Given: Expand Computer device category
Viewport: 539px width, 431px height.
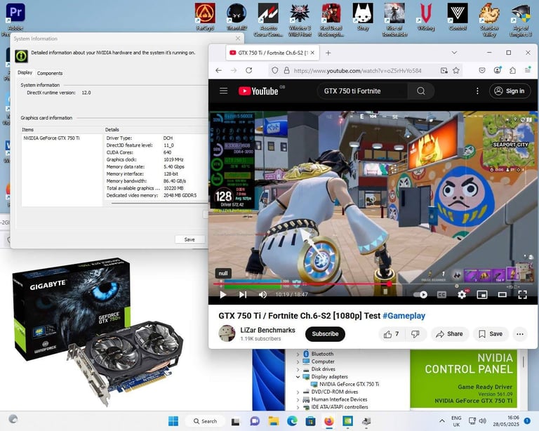Looking at the screenshot, I should point(298,362).
